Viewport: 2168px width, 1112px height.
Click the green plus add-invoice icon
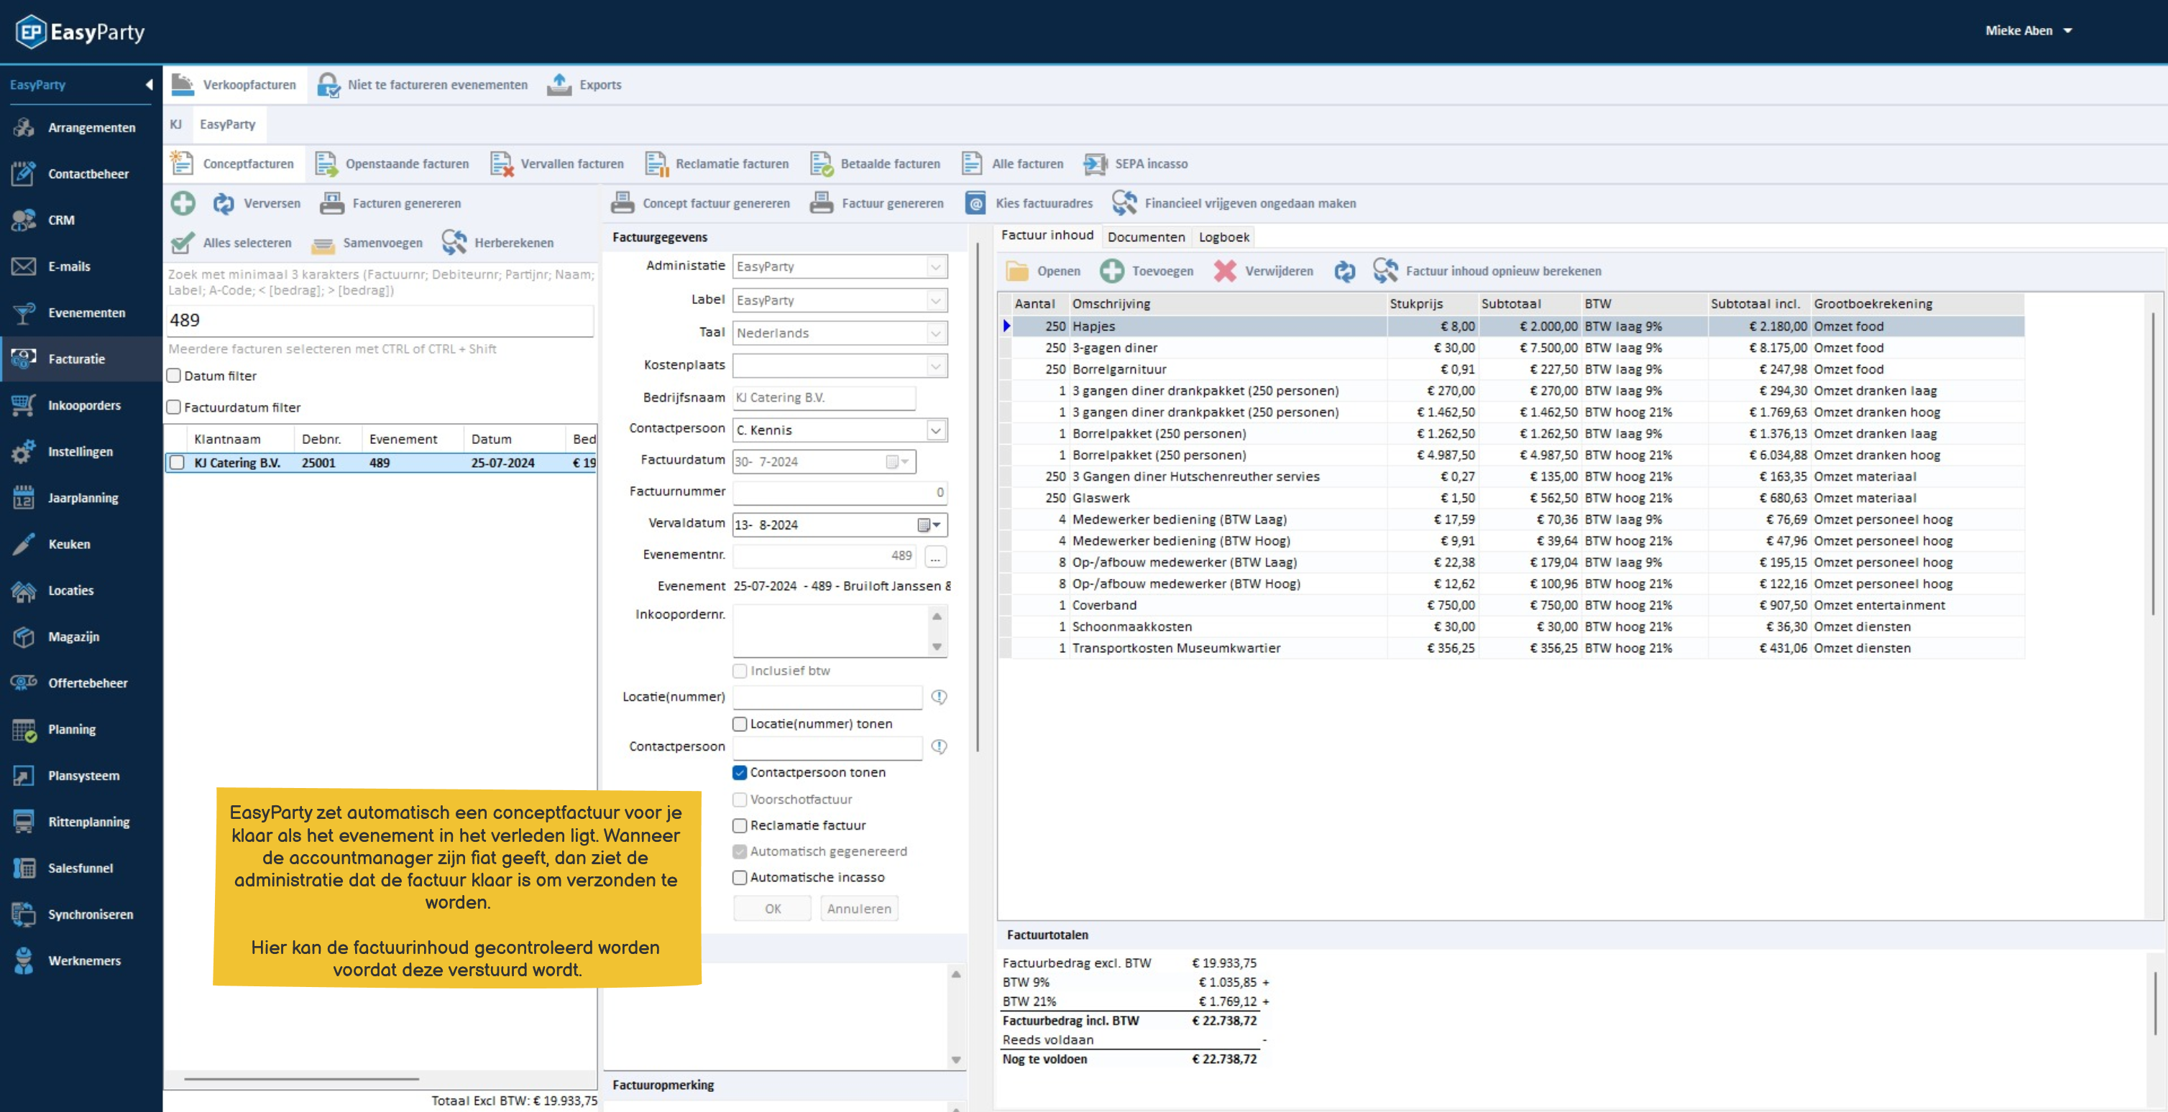coord(183,203)
